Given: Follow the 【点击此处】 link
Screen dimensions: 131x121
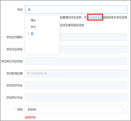Looking at the screenshot, I should click(95, 17).
